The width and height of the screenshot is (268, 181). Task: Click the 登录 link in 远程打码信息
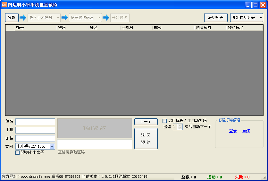[x=233, y=131]
